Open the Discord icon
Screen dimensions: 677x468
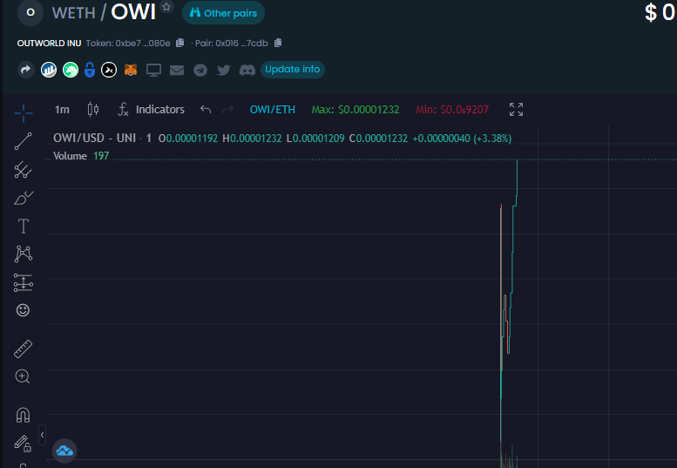(247, 70)
